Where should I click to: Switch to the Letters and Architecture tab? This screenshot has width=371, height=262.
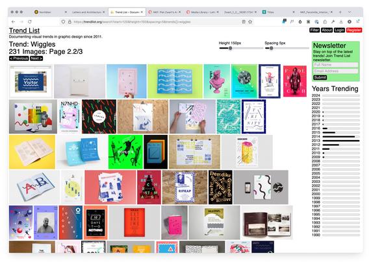(86, 12)
